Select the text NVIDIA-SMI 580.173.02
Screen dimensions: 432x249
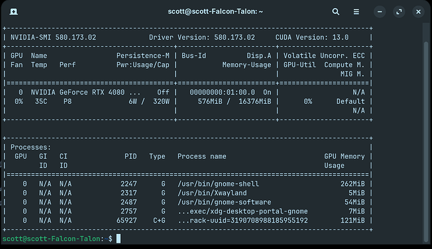pyautogui.click(x=53, y=38)
